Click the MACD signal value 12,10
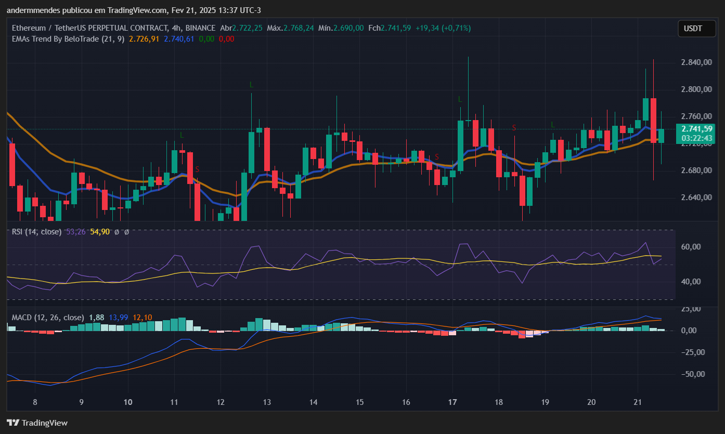 [x=143, y=317]
